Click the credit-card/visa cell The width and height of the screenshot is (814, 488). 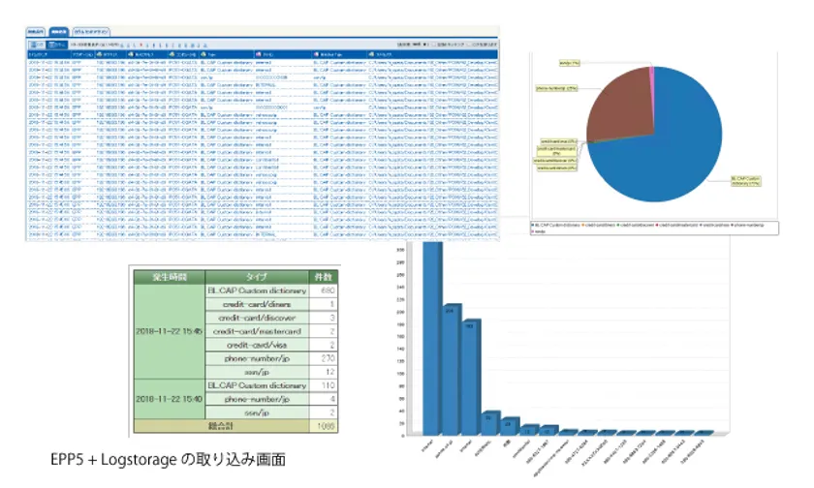click(x=257, y=345)
